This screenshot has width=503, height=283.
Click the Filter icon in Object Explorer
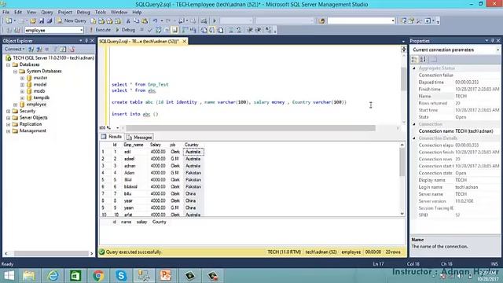(x=55, y=49)
